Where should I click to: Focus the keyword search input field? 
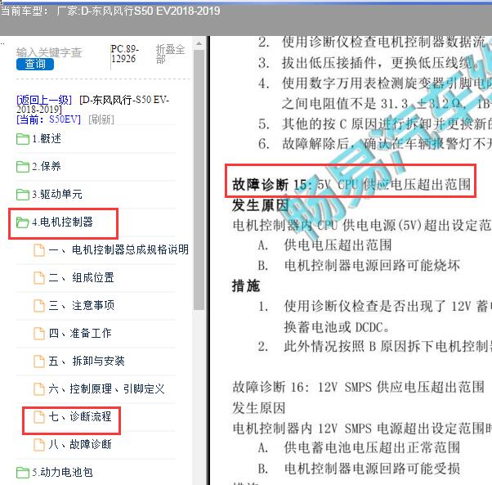pyautogui.click(x=49, y=52)
